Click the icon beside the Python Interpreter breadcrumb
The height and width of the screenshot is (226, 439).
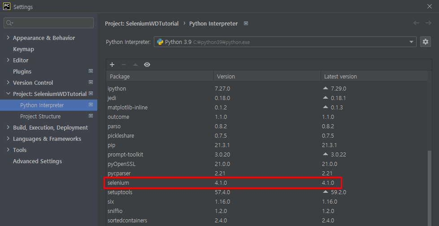pyautogui.click(x=246, y=23)
